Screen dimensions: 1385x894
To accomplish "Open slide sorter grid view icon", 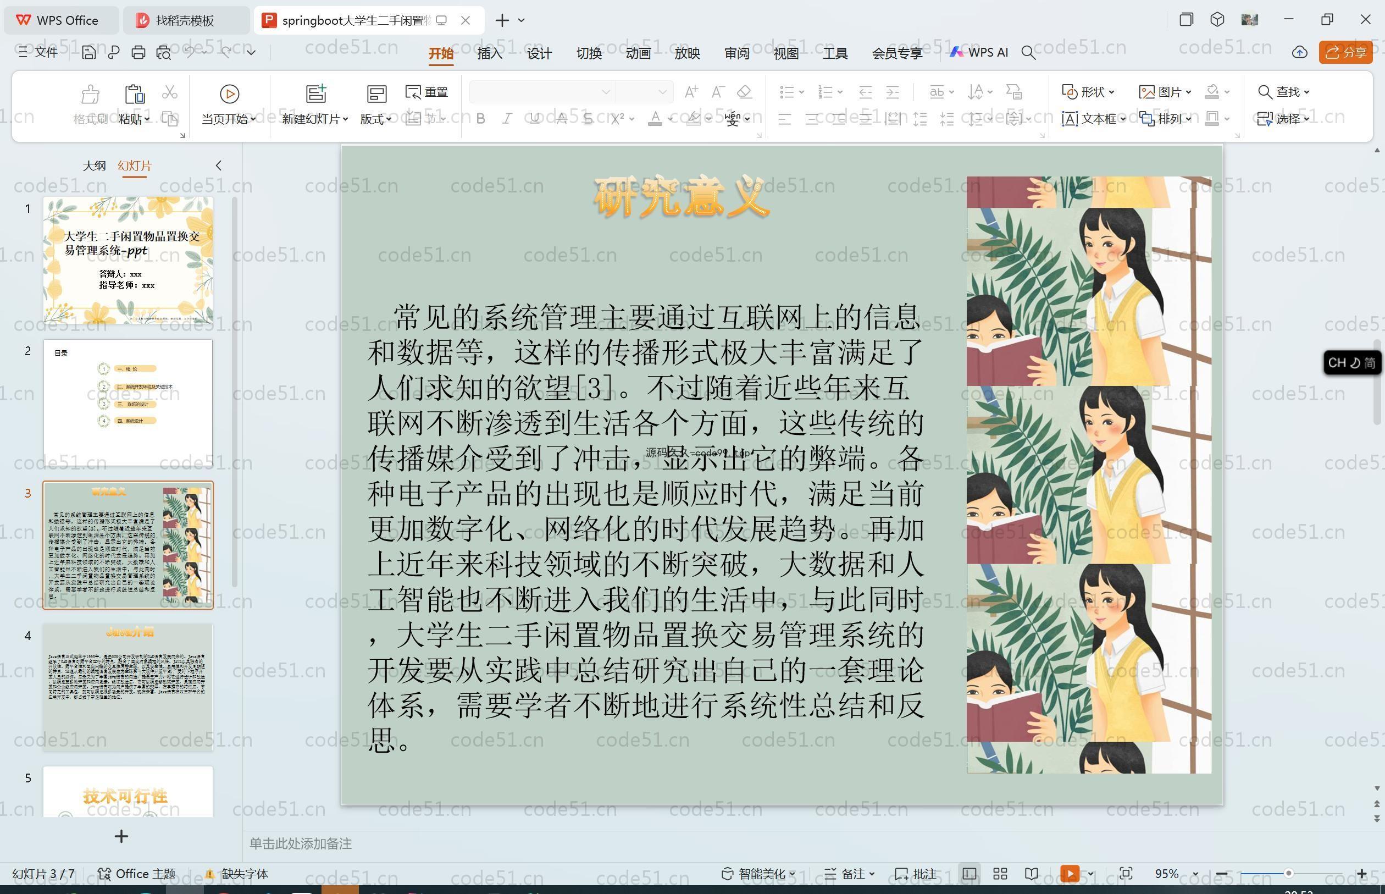I will click(1000, 874).
